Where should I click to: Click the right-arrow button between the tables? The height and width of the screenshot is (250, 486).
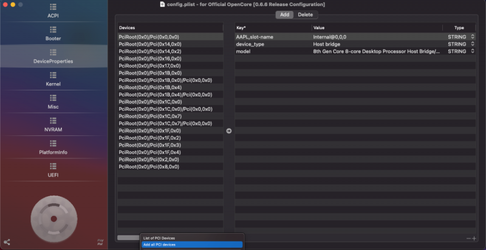point(229,131)
